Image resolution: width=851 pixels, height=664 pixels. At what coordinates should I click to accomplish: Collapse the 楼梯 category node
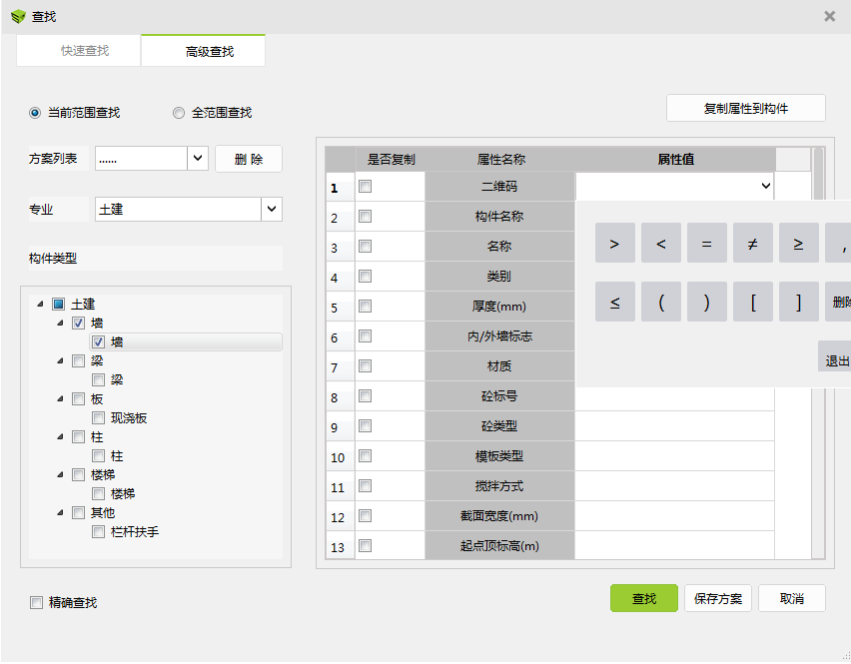[60, 475]
